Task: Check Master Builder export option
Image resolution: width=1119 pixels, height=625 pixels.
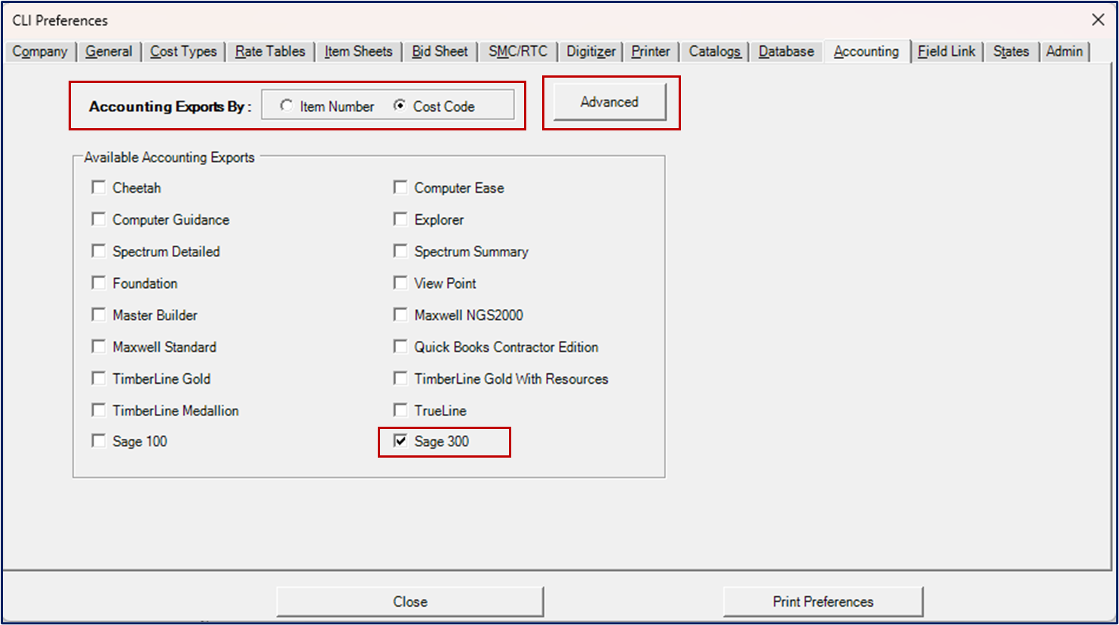Action: 98,314
